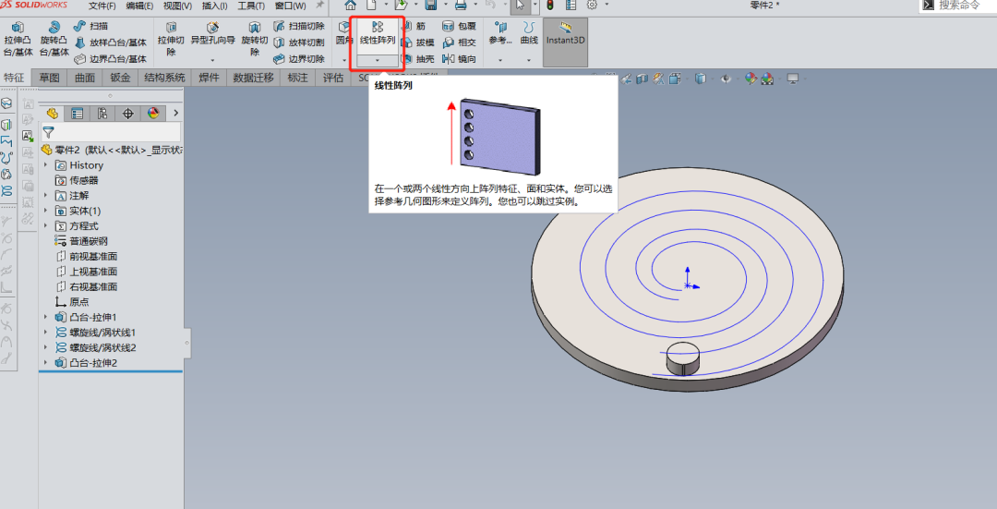The width and height of the screenshot is (997, 509).
Task: Open the 线性阵列 dropdown arrow
Action: 378,60
